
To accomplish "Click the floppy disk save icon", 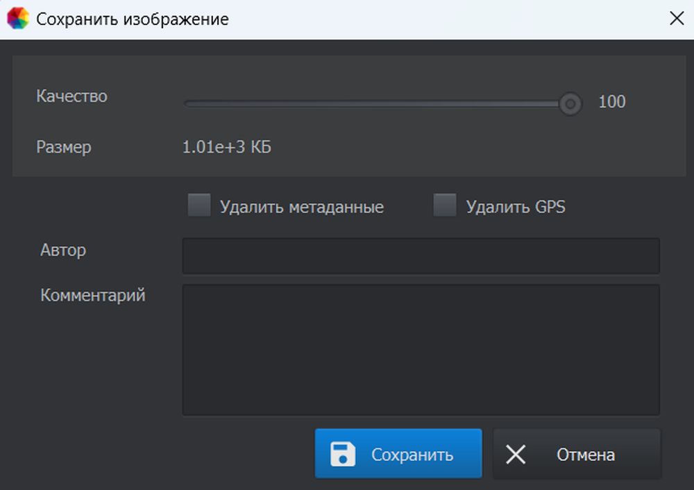I will (x=341, y=453).
